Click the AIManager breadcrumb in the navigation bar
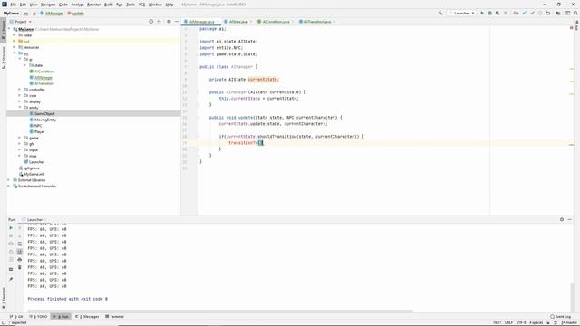 coord(52,14)
